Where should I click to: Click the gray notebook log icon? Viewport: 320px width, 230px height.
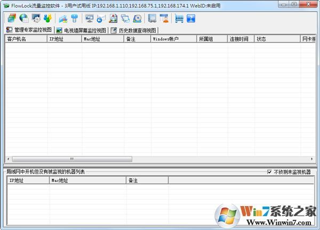point(152,18)
